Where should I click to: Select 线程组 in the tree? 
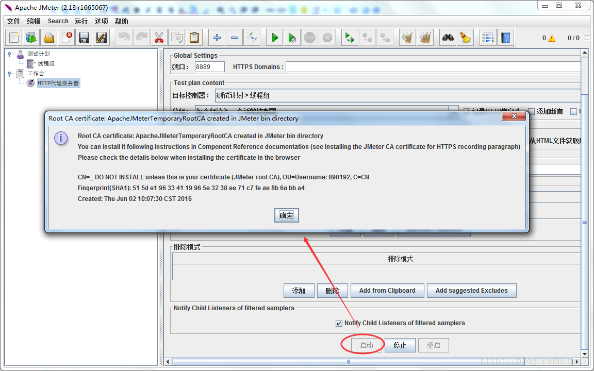coord(46,63)
